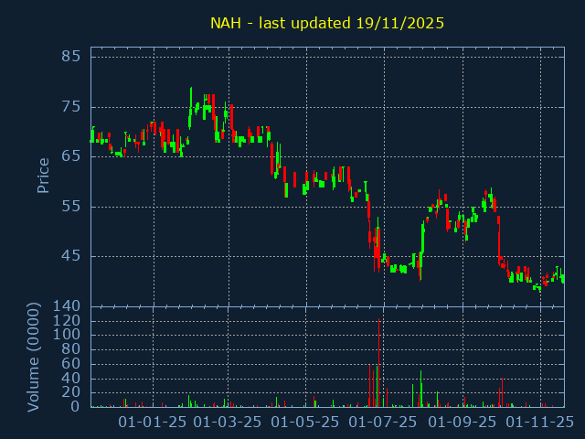Image resolution: width=585 pixels, height=439 pixels.
Task: Click the 60 volume tick label
Action: pos(71,364)
